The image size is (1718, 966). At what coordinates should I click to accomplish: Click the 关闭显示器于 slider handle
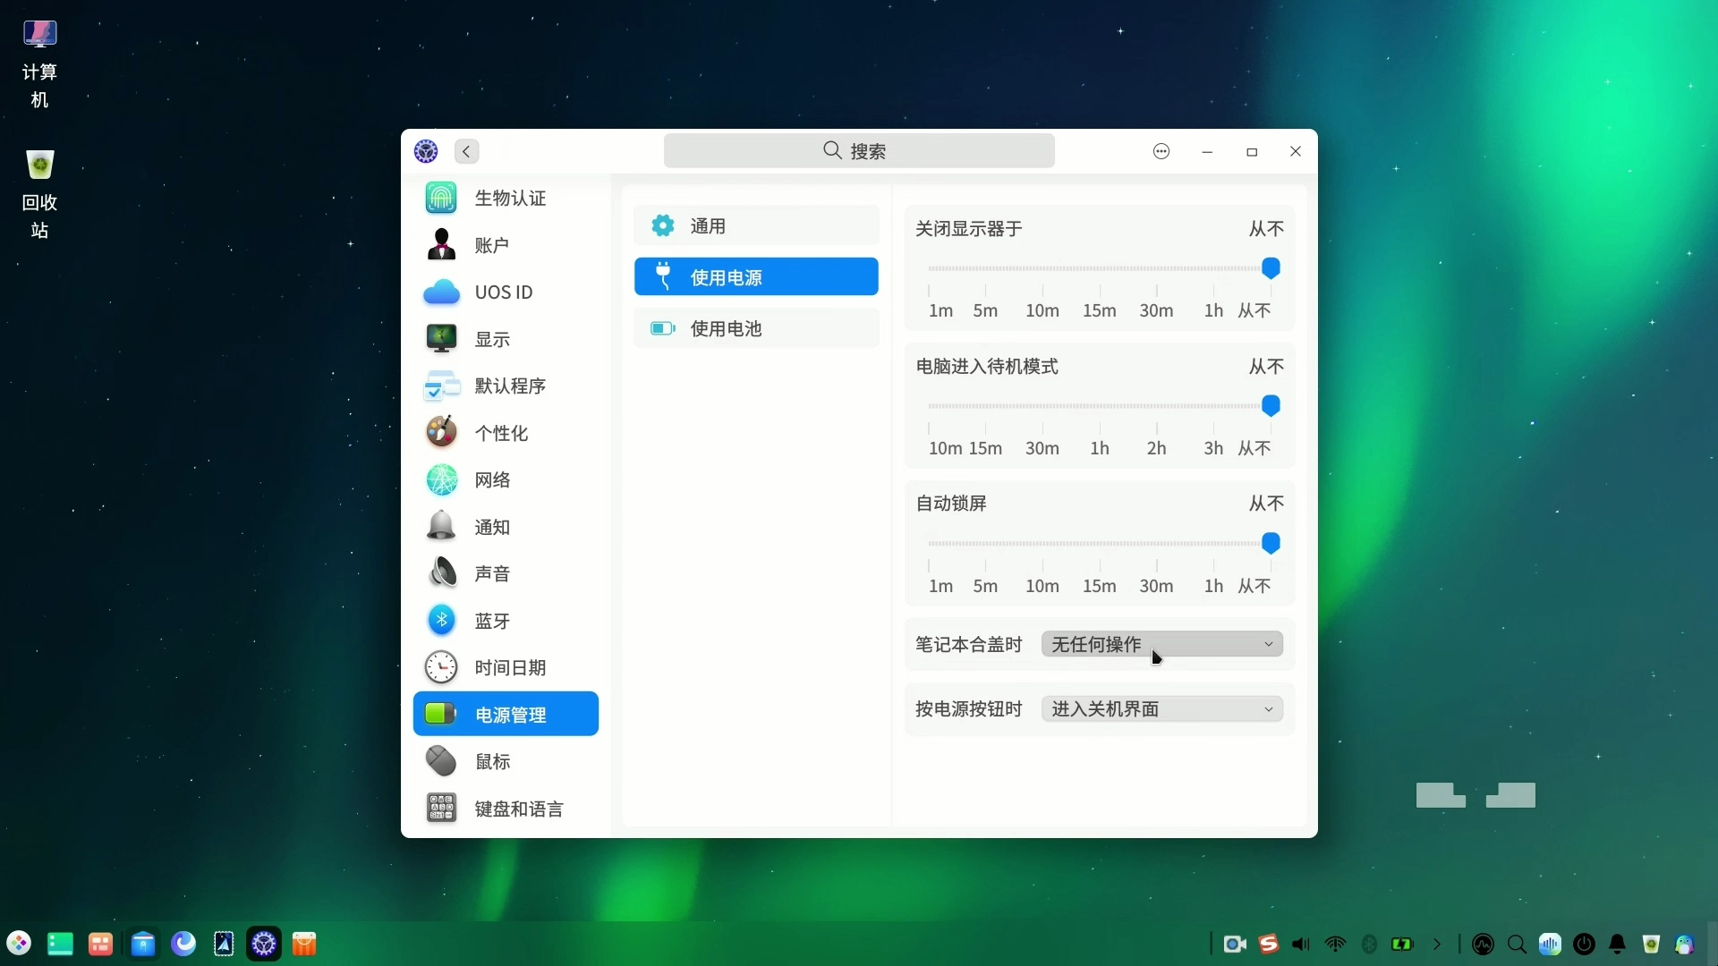pos(1271,268)
